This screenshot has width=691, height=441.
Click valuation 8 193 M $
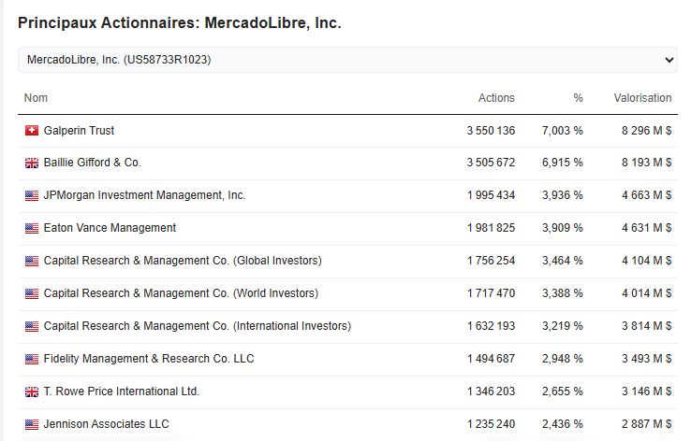pos(646,163)
